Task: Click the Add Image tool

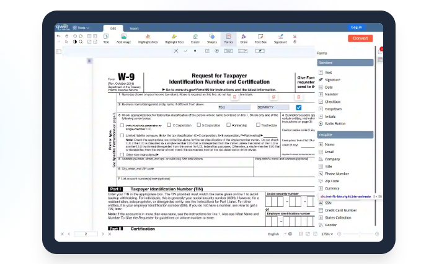Action: [x=123, y=38]
